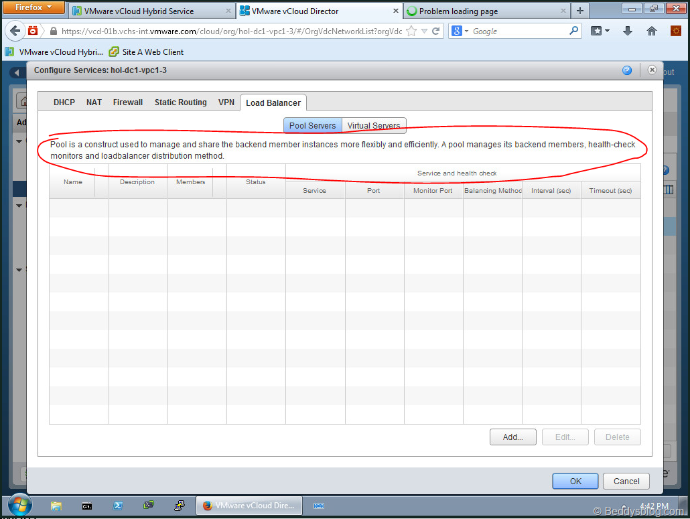
Task: Confirm with the OK button
Action: (x=575, y=481)
